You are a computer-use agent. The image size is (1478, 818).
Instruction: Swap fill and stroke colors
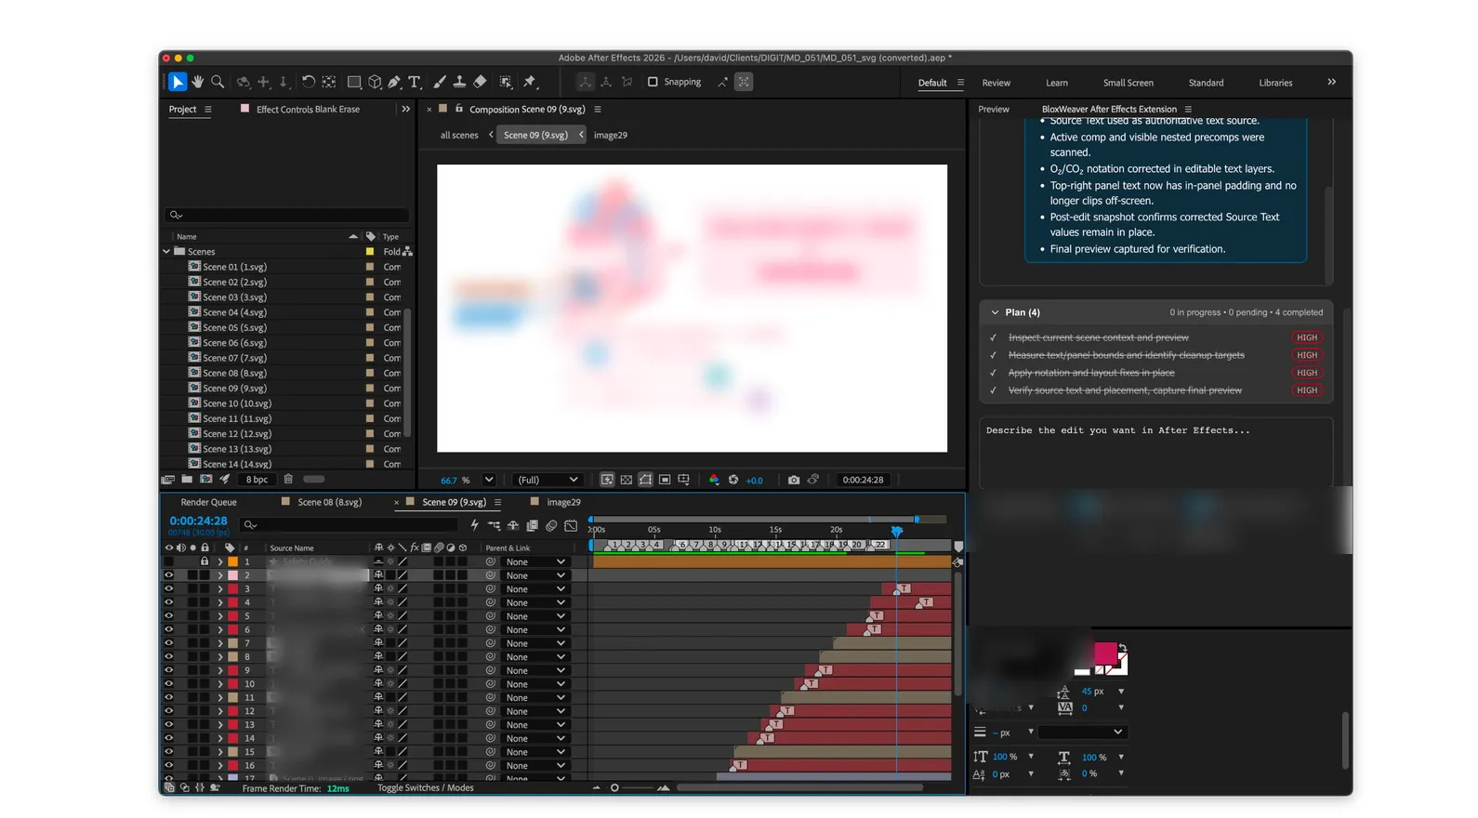point(1122,648)
